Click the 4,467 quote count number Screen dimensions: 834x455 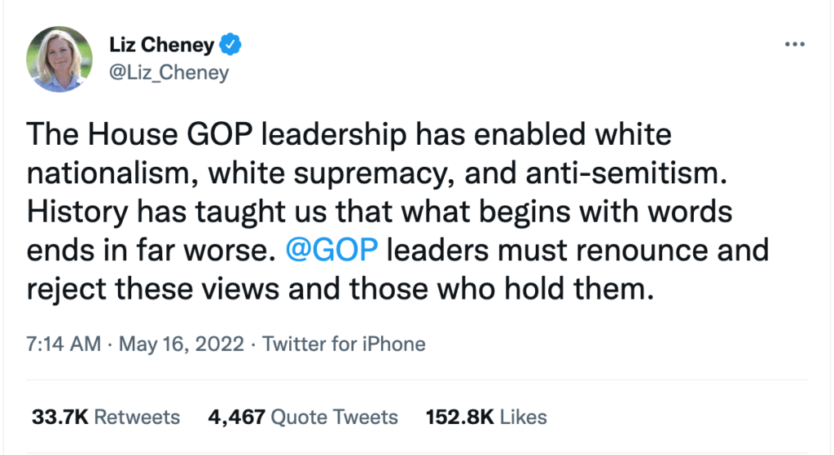click(x=236, y=418)
